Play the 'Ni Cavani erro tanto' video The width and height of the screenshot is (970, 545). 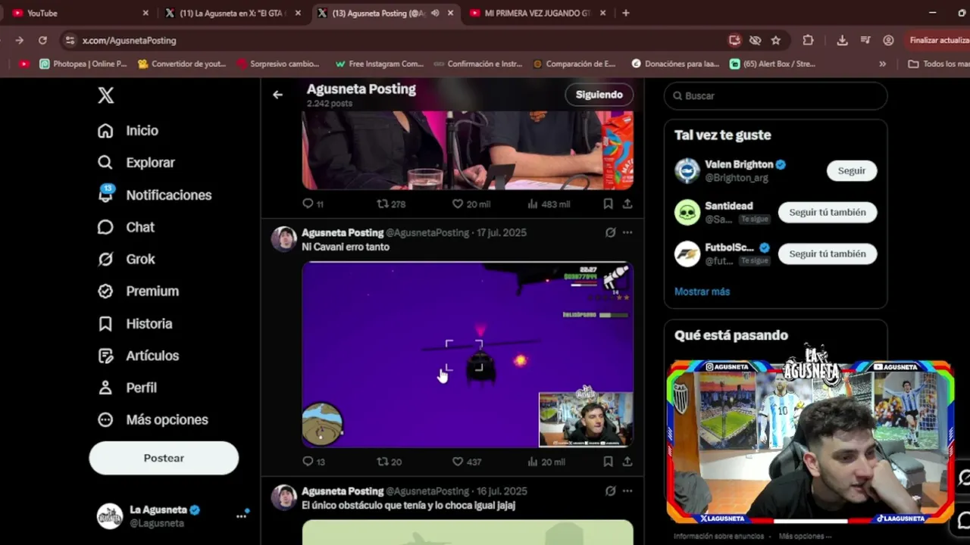click(x=468, y=354)
